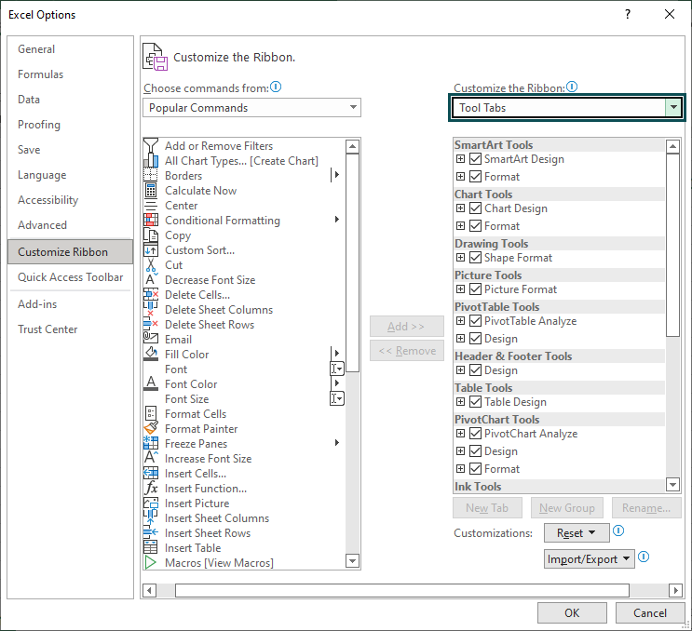Click the Calculate Now calculator icon
The width and height of the screenshot is (692, 631).
point(151,191)
